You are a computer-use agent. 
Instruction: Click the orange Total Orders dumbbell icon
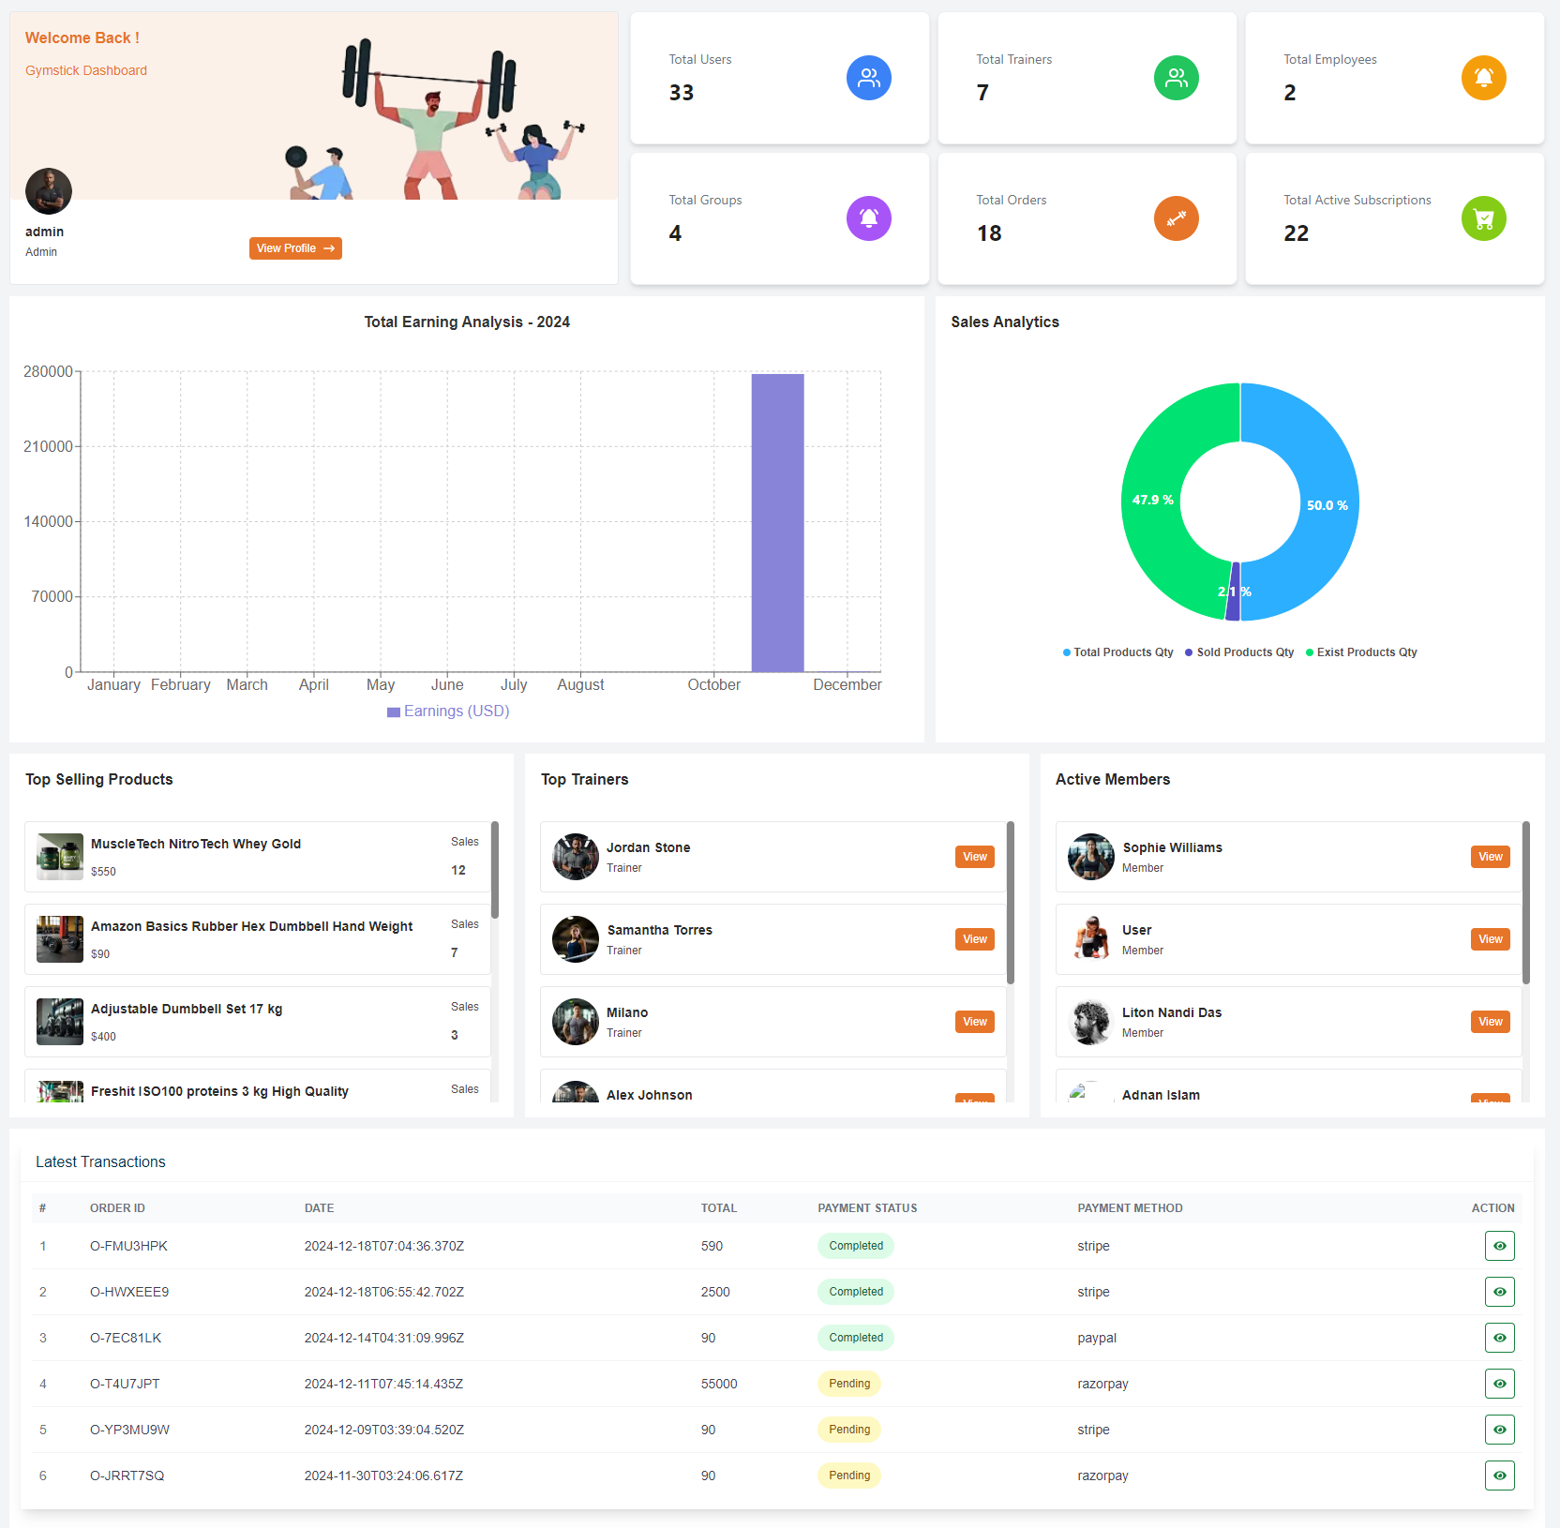(x=1176, y=218)
